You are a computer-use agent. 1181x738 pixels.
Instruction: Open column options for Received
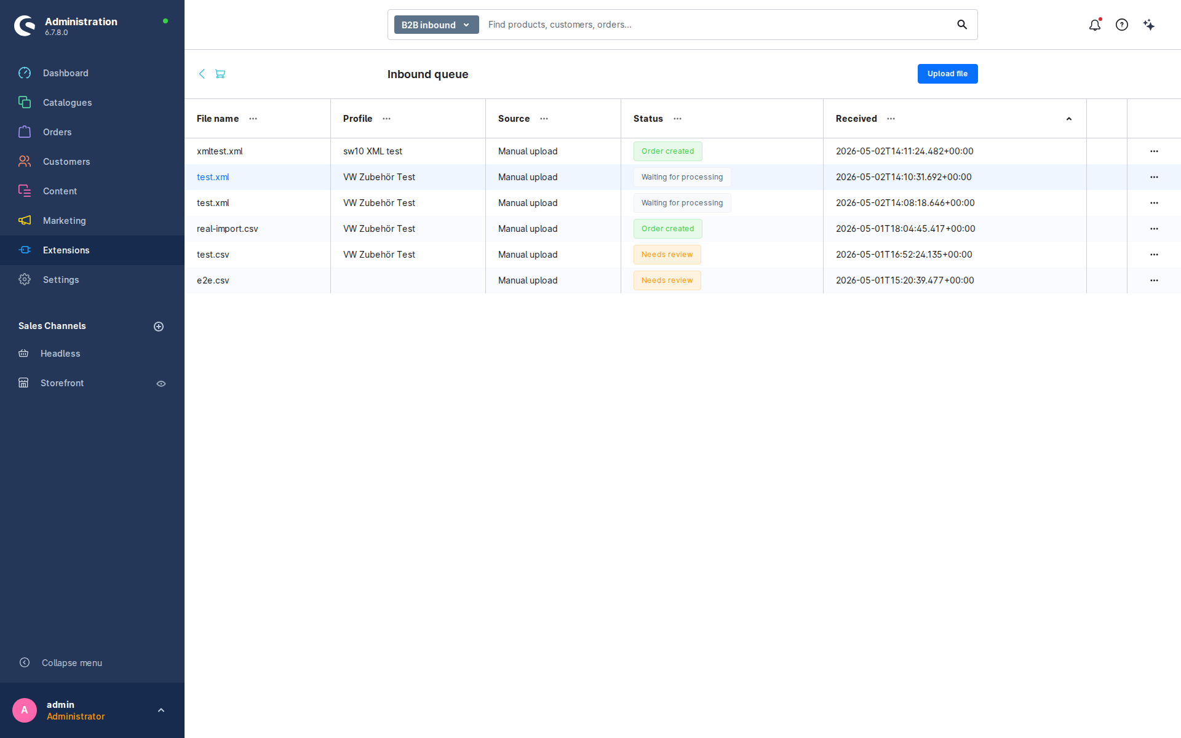tap(891, 119)
